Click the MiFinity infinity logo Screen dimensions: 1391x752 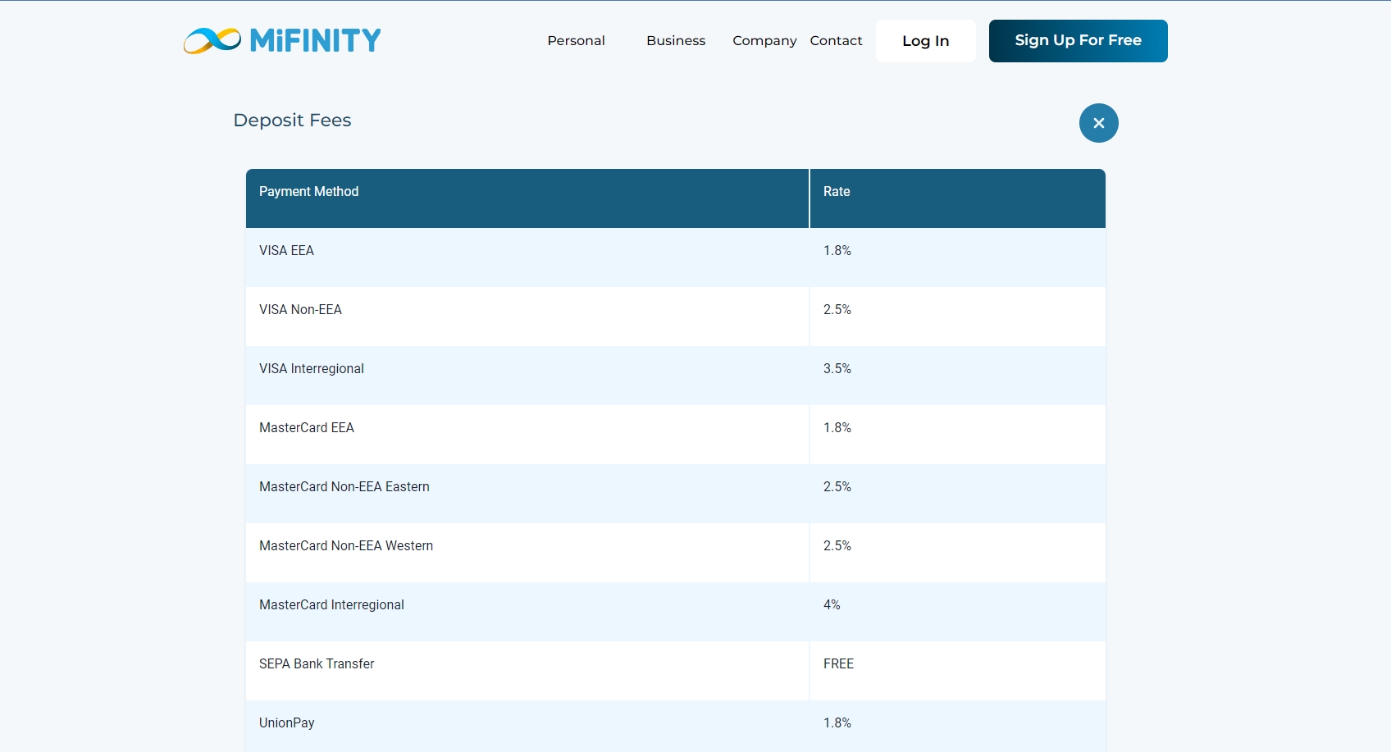[282, 40]
